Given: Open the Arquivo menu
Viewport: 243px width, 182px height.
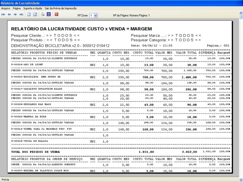Looking at the screenshot, I should tap(6, 8).
